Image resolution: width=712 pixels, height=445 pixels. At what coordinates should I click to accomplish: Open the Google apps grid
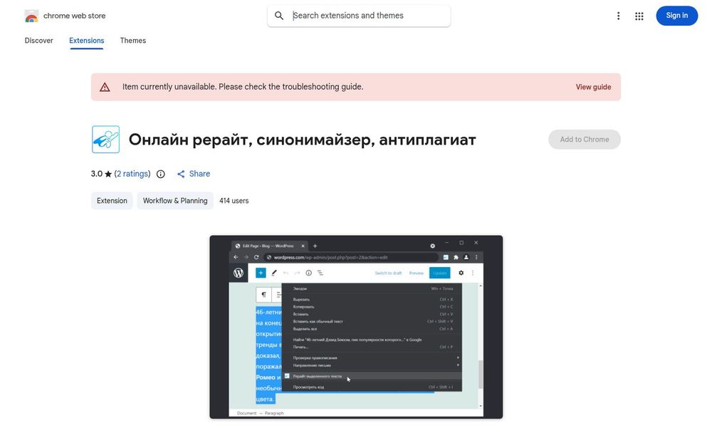tap(639, 16)
